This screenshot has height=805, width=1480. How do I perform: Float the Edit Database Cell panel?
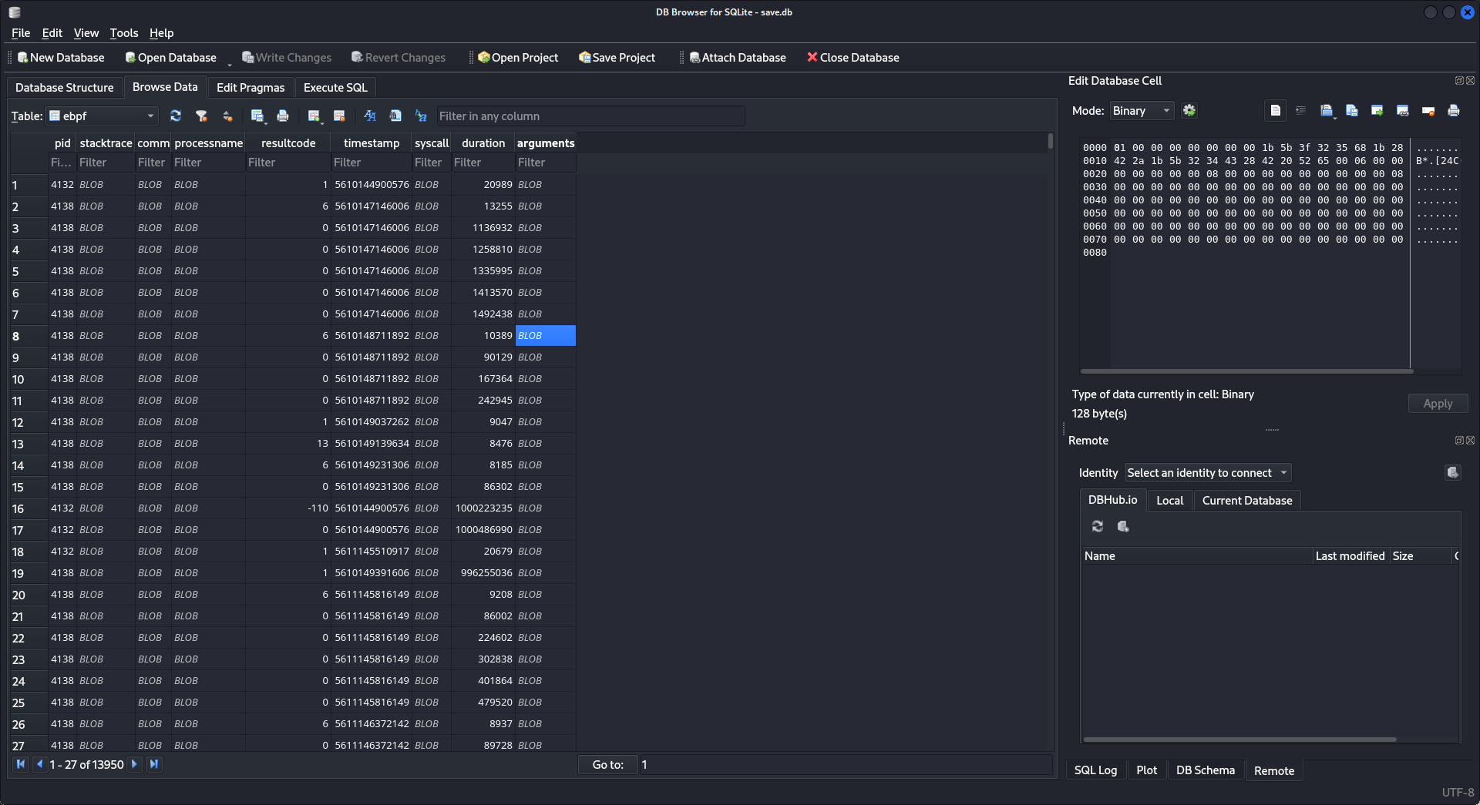1459,80
